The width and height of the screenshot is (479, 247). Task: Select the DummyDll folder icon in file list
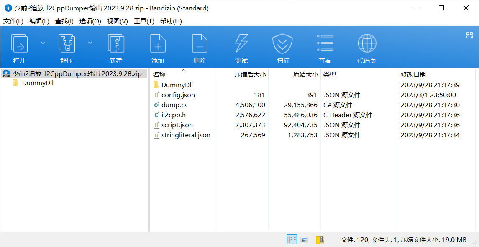tap(156, 85)
